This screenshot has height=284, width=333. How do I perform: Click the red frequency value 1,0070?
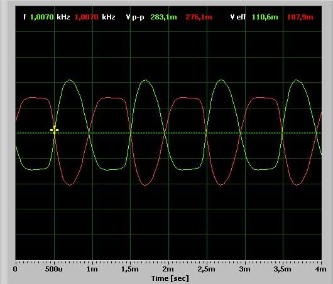tap(87, 17)
